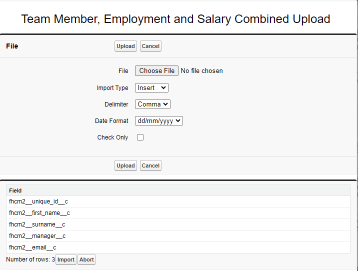Viewport: 358px width, 271px height.
Task: Click the top Upload button
Action: (x=125, y=46)
